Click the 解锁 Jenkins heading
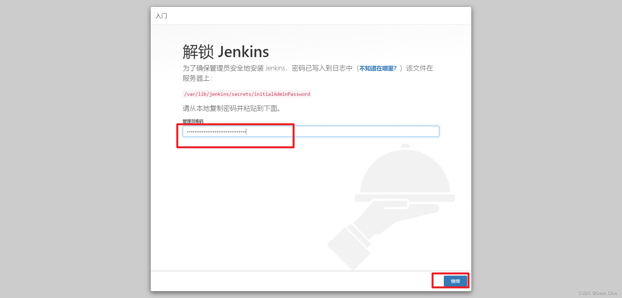622x298 pixels. tap(226, 52)
